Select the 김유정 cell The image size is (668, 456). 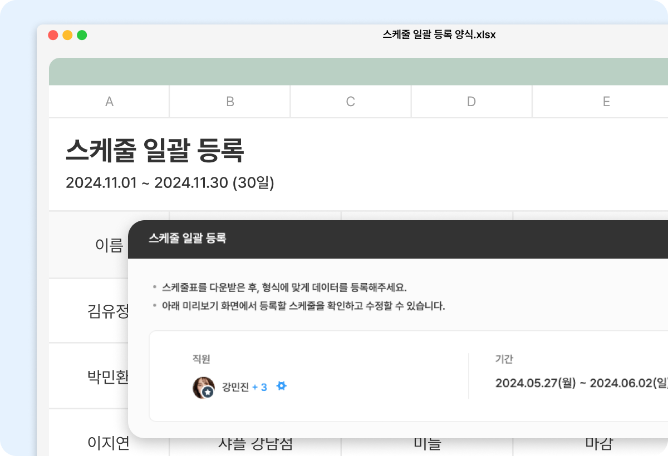107,311
